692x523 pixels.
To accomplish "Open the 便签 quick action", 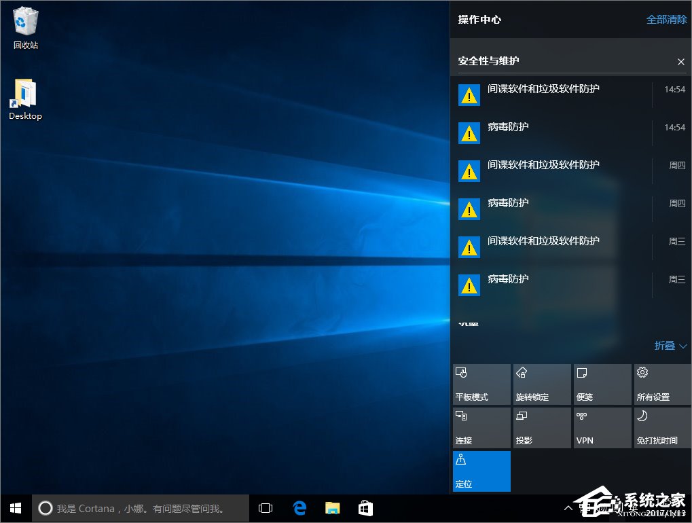I will 602,384.
